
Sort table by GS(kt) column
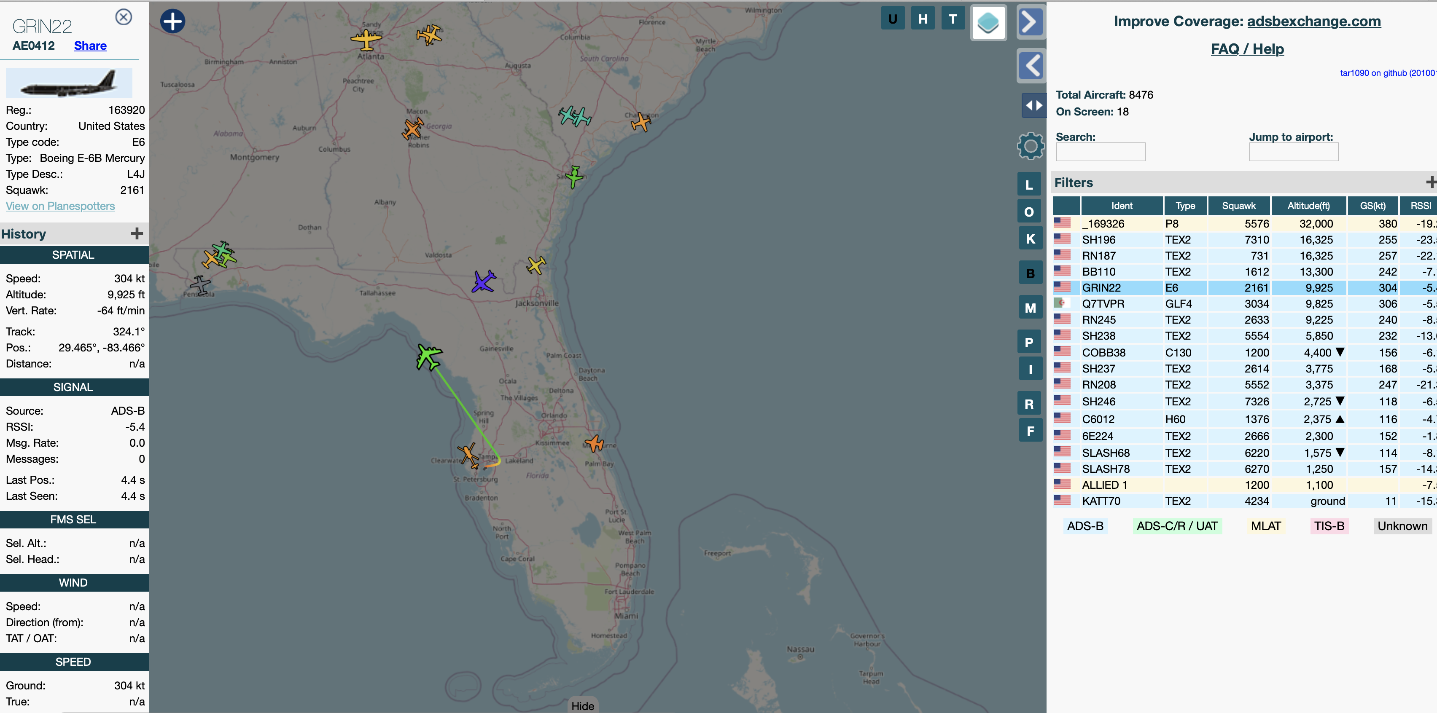click(x=1373, y=206)
